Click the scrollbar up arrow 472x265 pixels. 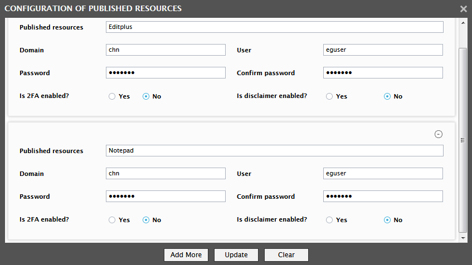pos(463,23)
